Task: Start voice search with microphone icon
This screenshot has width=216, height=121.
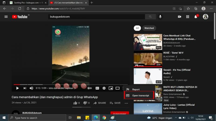Action: (160, 17)
